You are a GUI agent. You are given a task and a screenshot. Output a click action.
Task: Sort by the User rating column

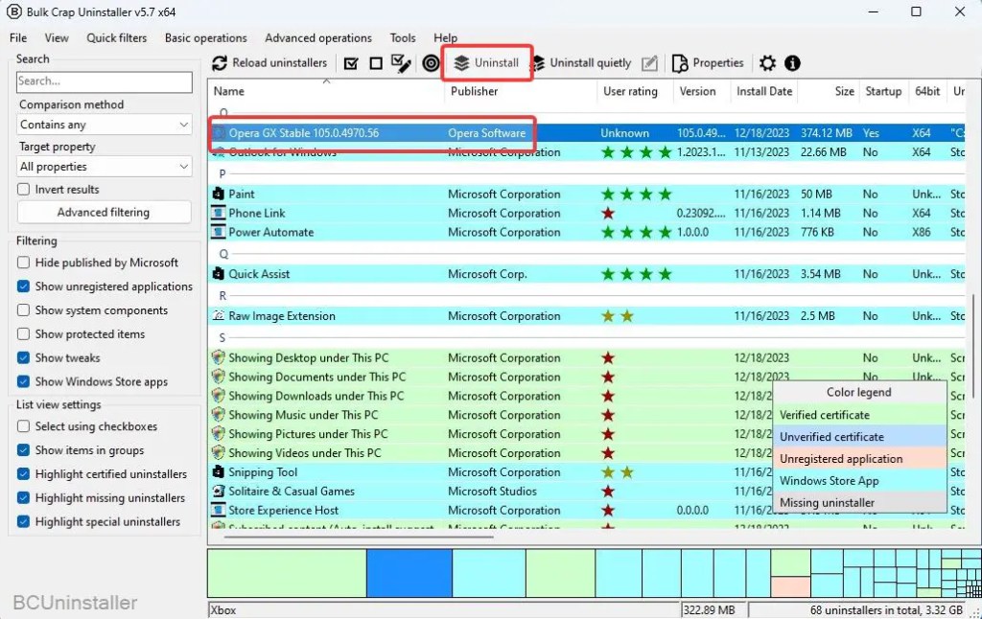635,91
